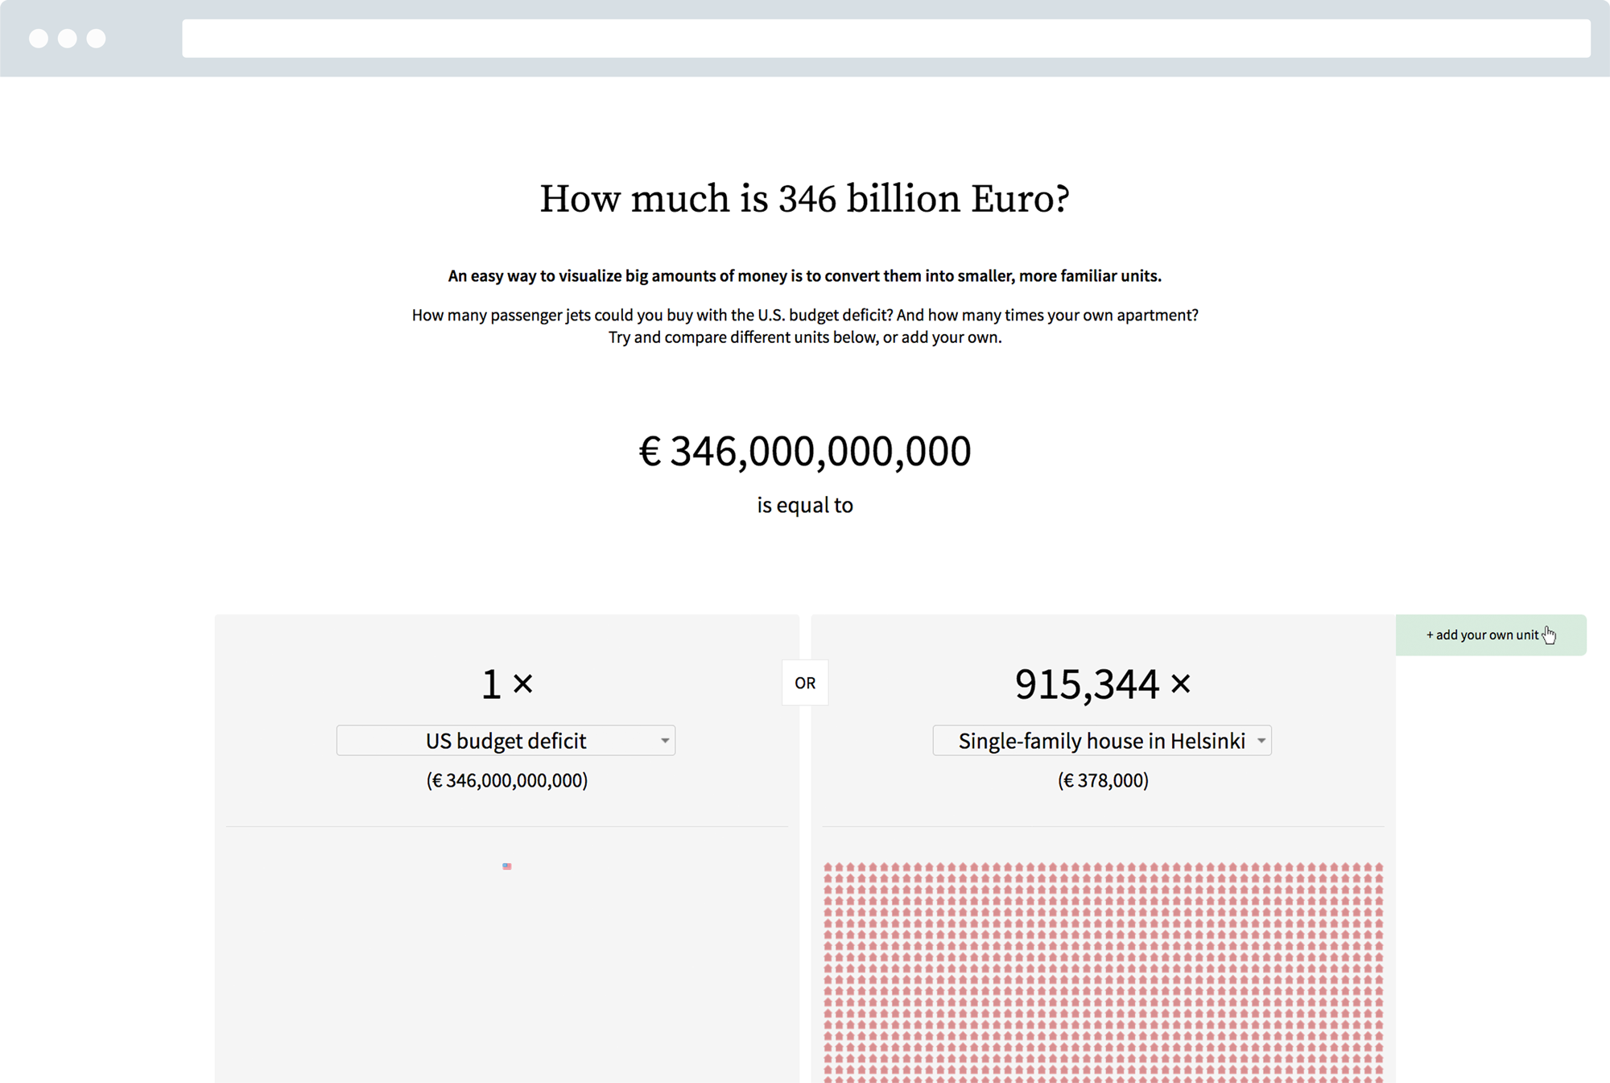Click the 'How much is 346 billion Euro?' heading
Viewport: 1610px width, 1083px height.
805,199
